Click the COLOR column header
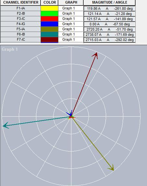 [x=50, y=3]
